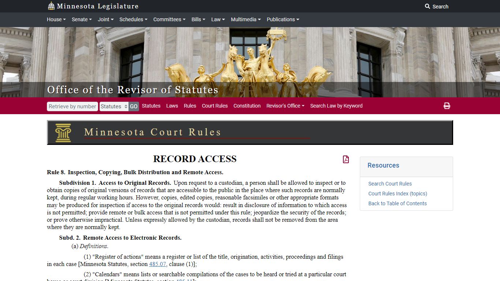Go Back to Table of Contents
This screenshot has height=281, width=500.
pos(398,203)
